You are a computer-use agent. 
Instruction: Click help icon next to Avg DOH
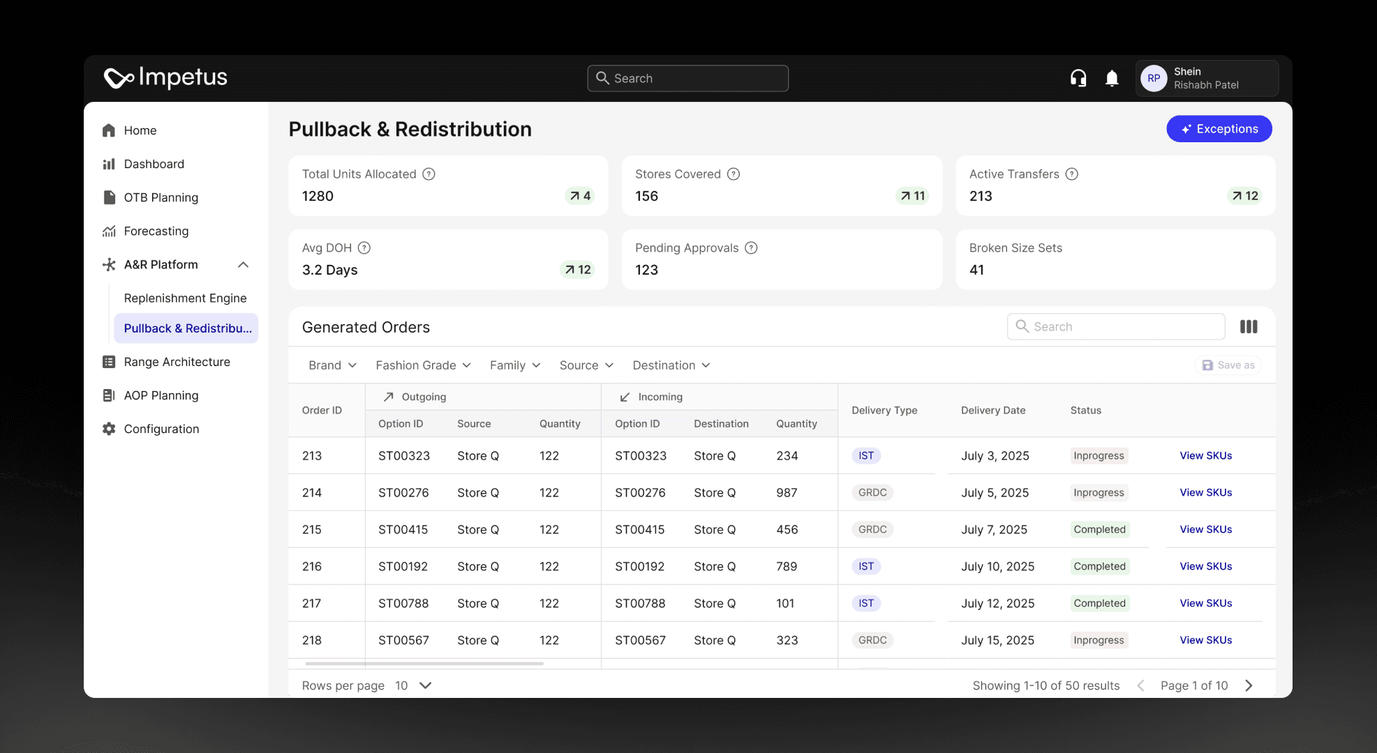click(364, 248)
